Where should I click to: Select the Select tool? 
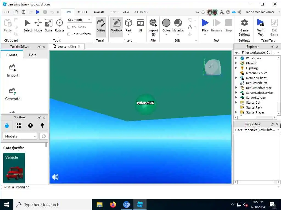pyautogui.click(x=28, y=25)
